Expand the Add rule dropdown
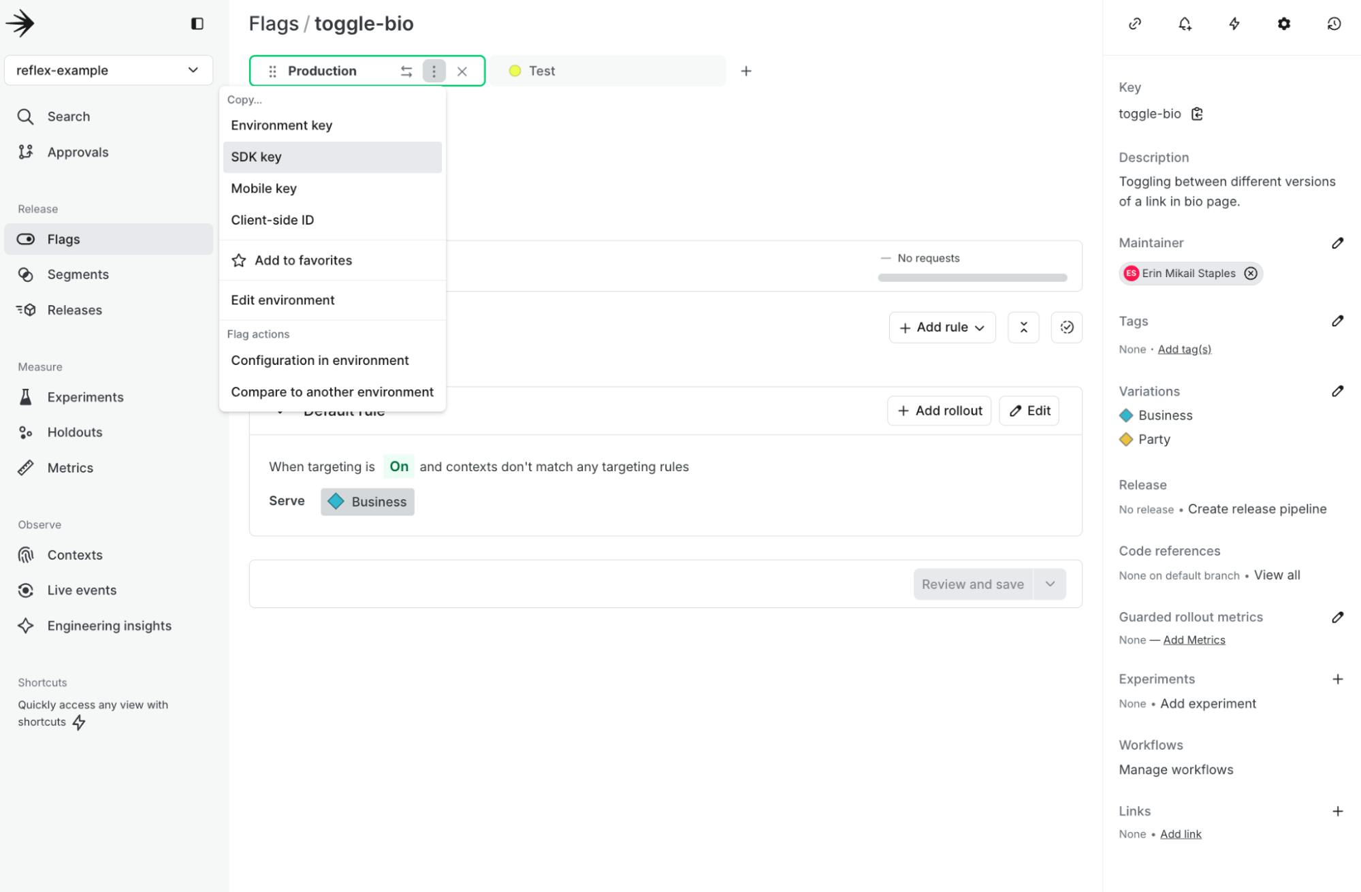The width and height of the screenshot is (1361, 892). 942,328
